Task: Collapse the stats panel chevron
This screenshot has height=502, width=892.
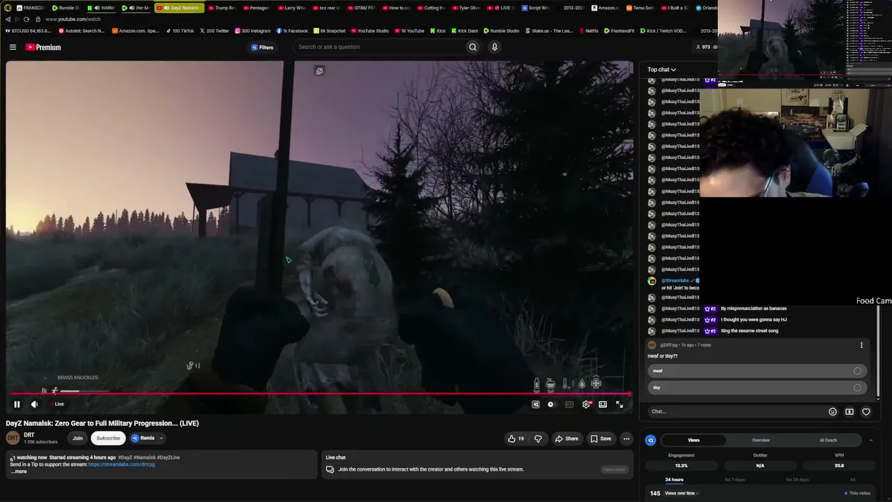Action: click(x=870, y=440)
